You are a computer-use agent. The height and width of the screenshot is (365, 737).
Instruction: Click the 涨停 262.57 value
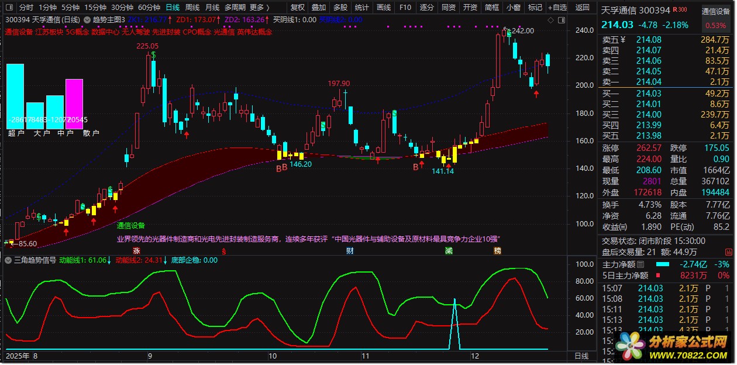(649, 148)
